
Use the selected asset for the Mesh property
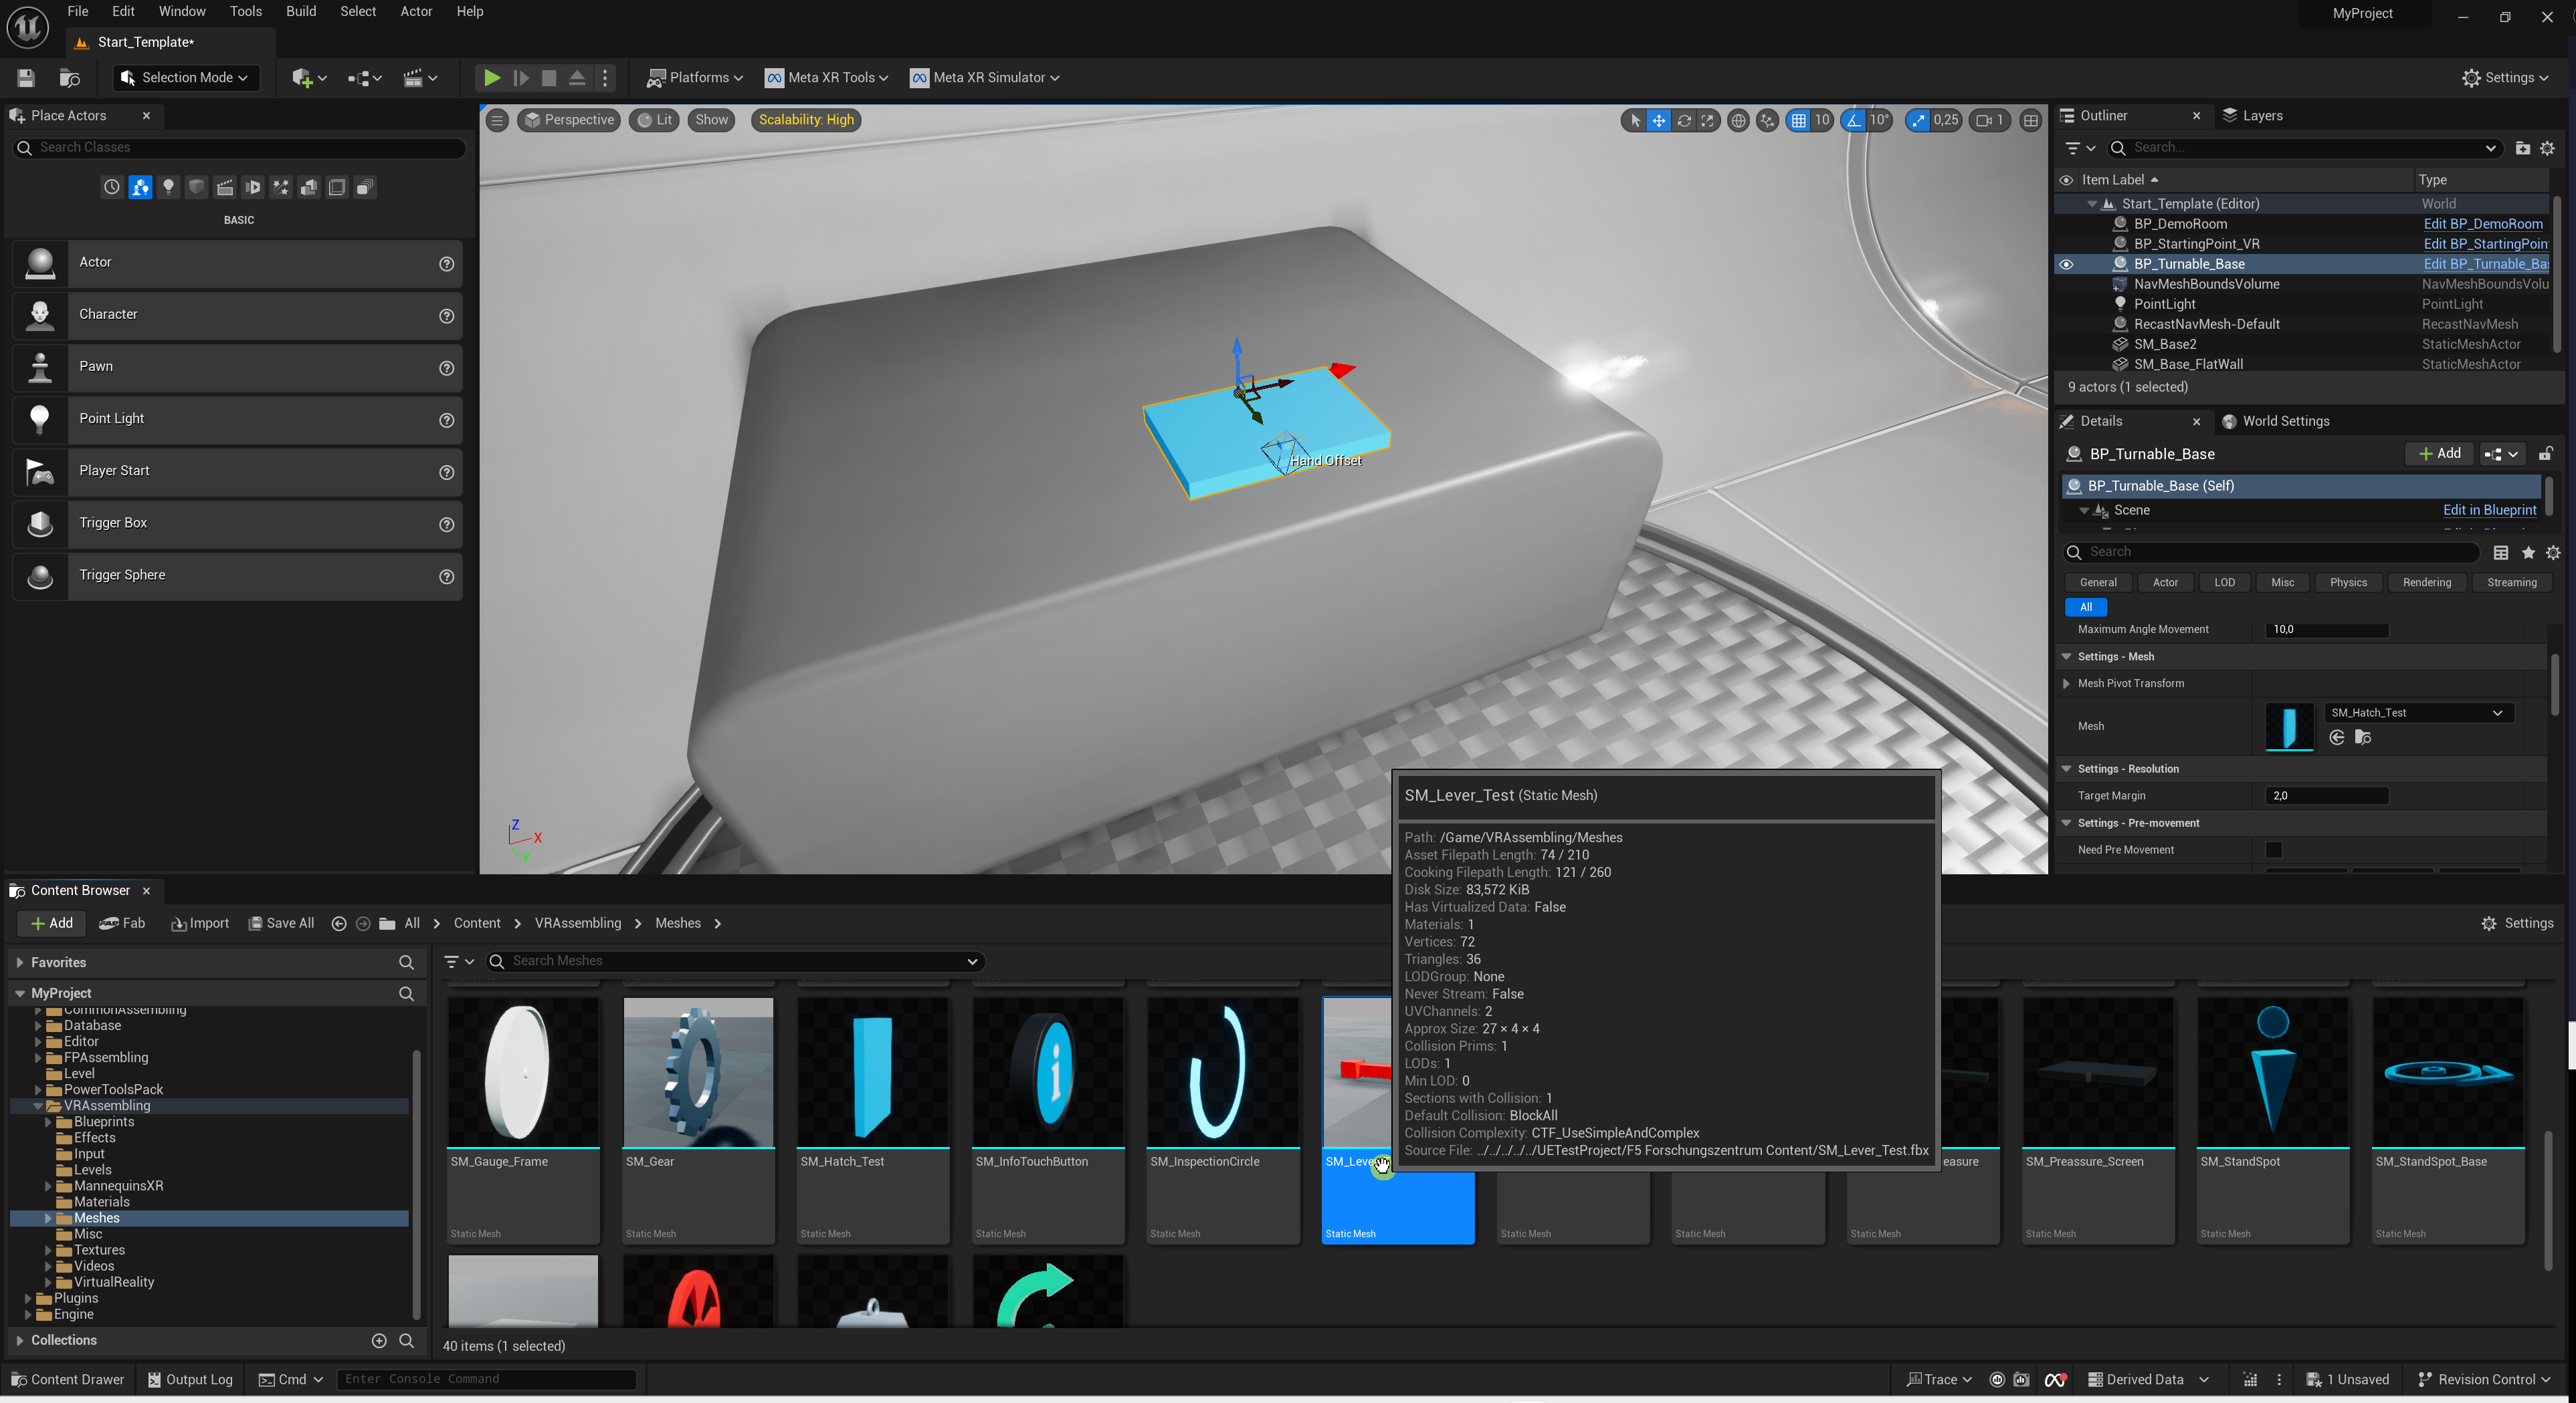pos(2337,737)
